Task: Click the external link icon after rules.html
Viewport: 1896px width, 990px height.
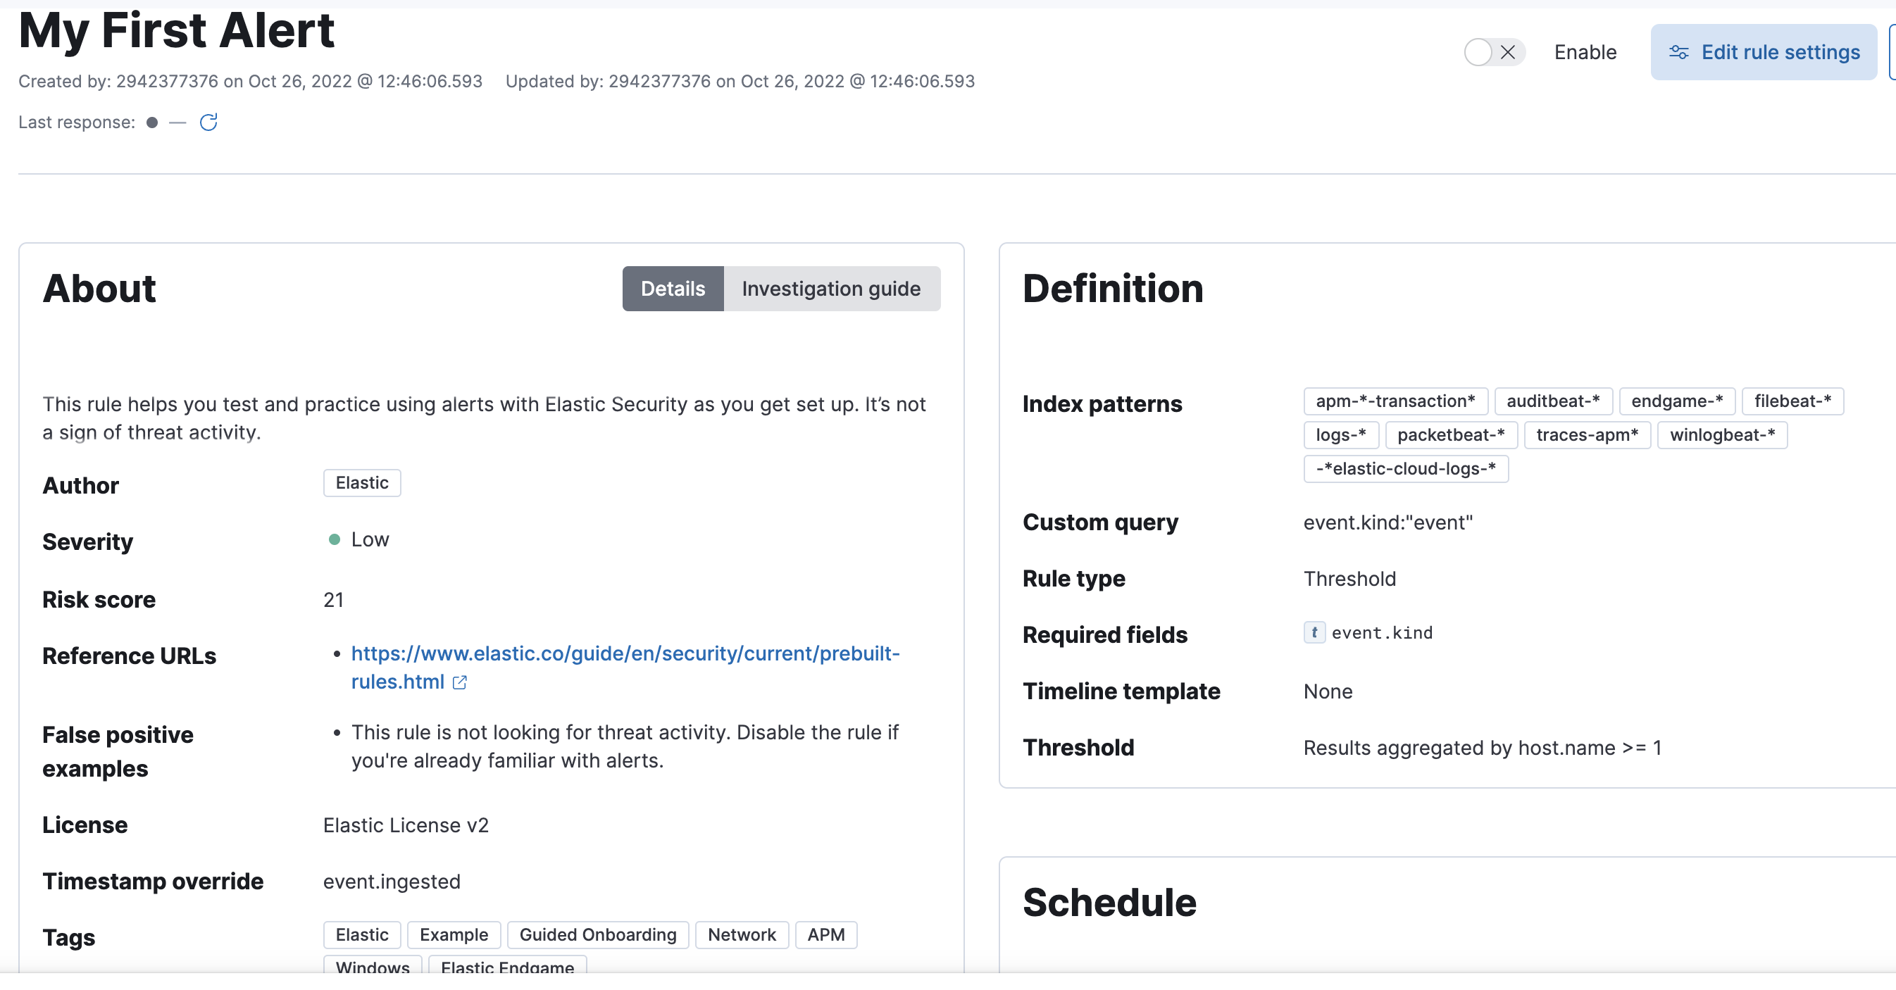Action: point(459,683)
